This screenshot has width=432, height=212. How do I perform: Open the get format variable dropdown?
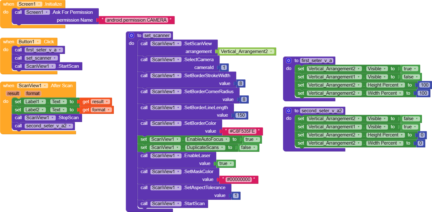[x=101, y=110]
